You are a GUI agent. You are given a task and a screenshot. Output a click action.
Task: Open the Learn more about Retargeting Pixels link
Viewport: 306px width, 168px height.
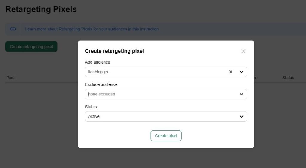[x=92, y=29]
